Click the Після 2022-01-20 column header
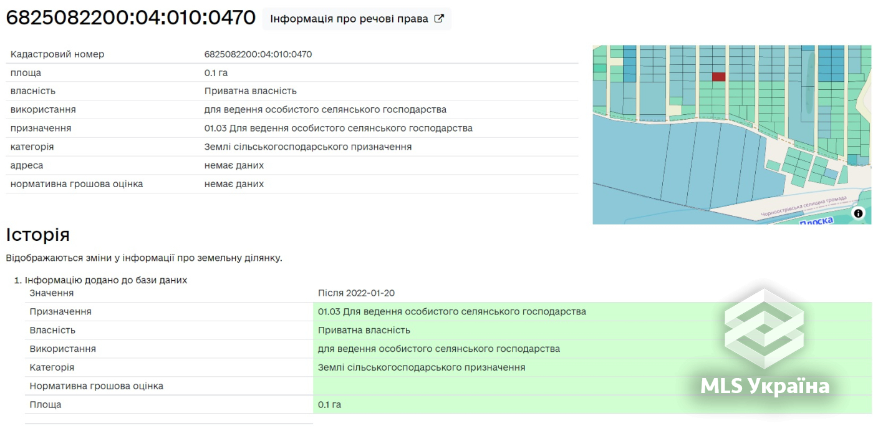 coord(356,293)
